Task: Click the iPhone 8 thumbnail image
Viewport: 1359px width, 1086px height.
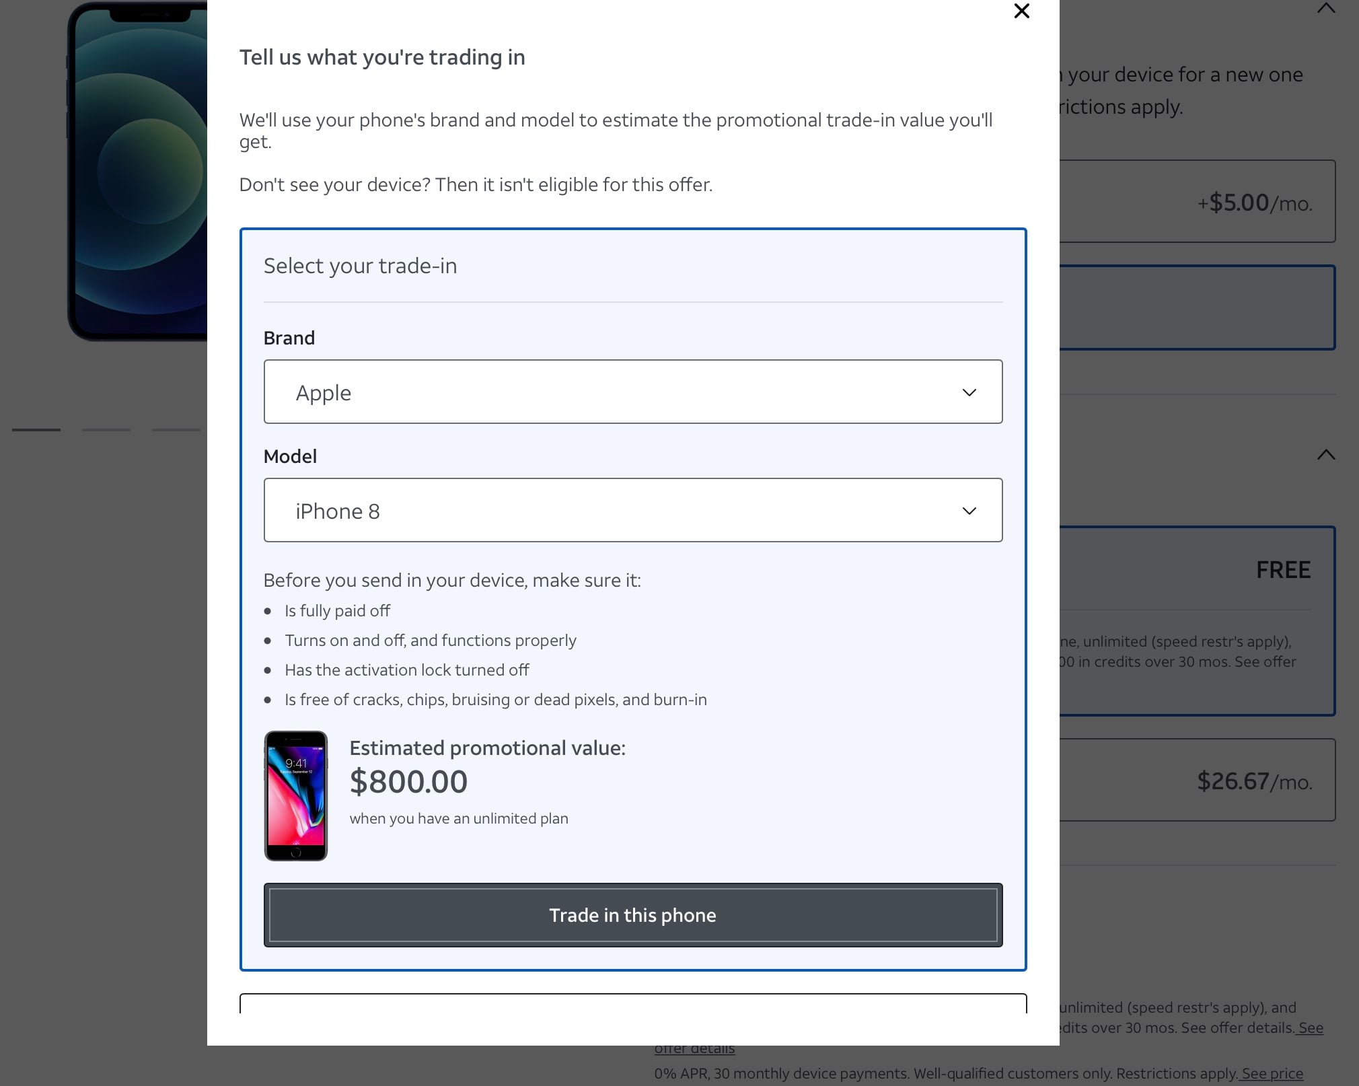Action: coord(296,795)
